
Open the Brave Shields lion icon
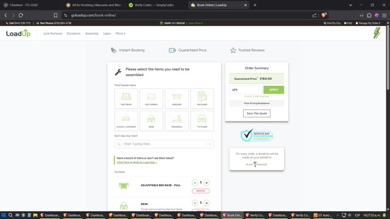pyautogui.click(x=324, y=15)
